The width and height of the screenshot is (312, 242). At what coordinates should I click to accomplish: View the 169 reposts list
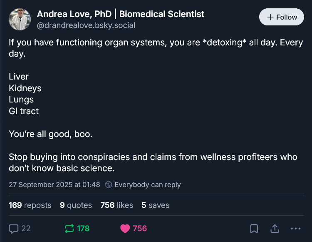[30, 205]
